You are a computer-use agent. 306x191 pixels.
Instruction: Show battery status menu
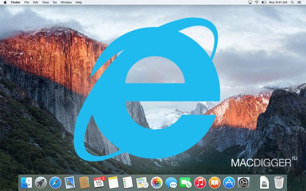pyautogui.click(x=264, y=2)
